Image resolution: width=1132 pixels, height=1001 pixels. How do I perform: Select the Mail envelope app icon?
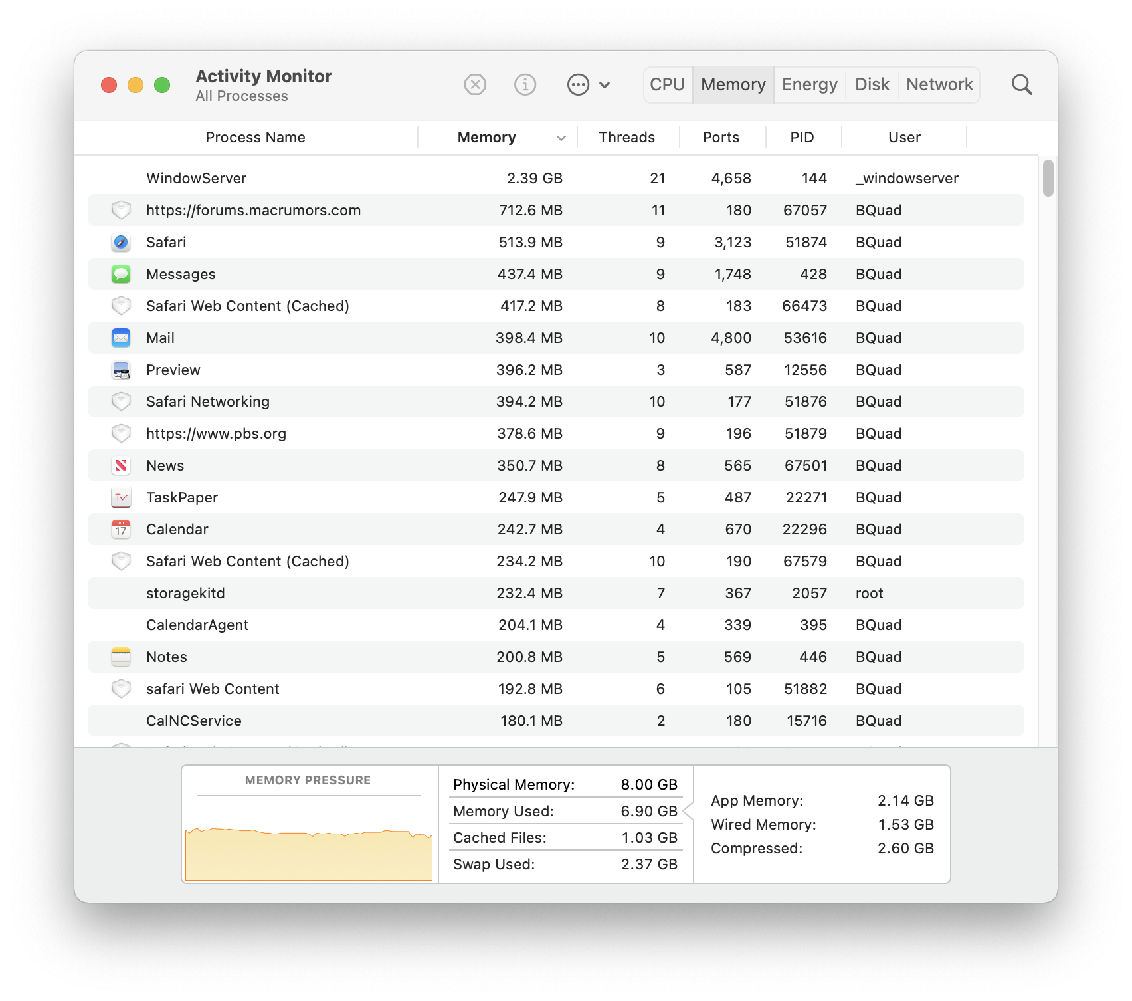click(x=121, y=338)
